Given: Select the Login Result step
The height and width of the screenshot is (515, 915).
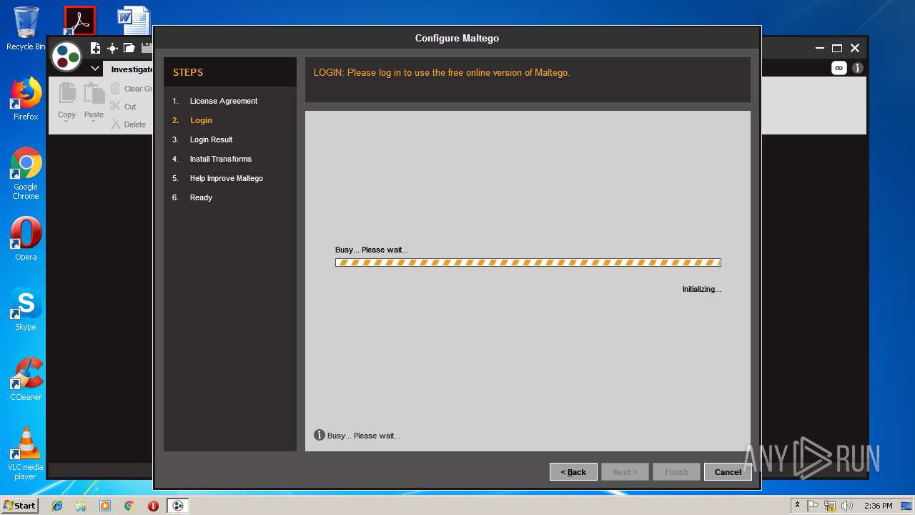Looking at the screenshot, I should pyautogui.click(x=211, y=139).
